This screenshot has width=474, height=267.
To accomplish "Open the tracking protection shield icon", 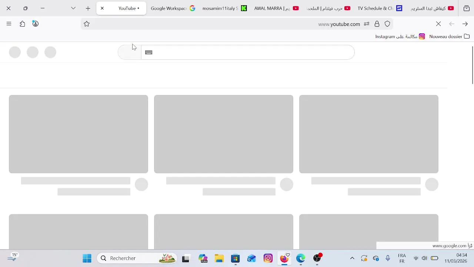I will 387,24.
